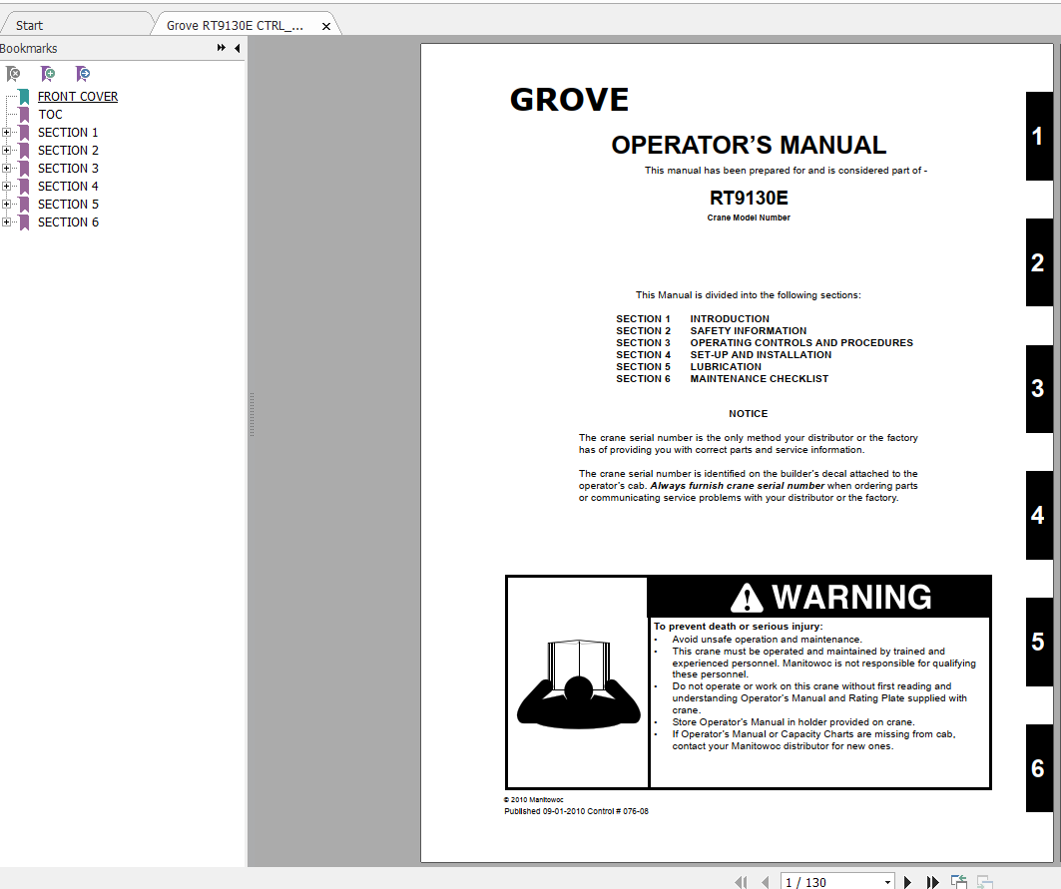Click section tab 2 on the page edge
Screen dimensions: 1061x889
click(1039, 262)
